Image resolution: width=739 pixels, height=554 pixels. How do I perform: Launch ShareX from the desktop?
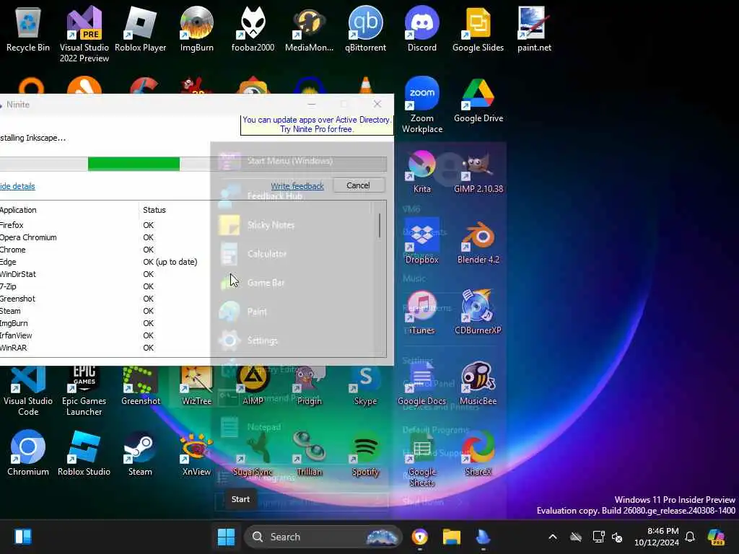(478, 453)
